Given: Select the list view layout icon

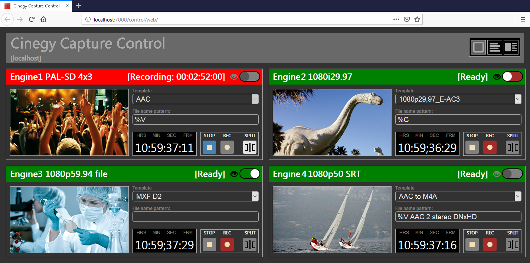Looking at the screenshot, I should click(495, 47).
